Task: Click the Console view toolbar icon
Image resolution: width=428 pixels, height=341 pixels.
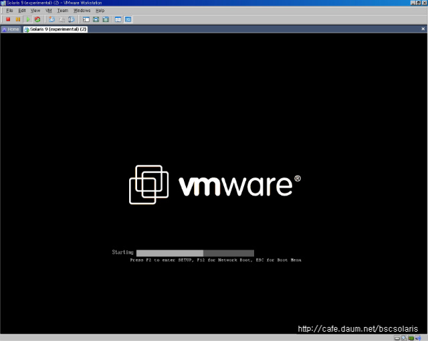Action: 128,19
